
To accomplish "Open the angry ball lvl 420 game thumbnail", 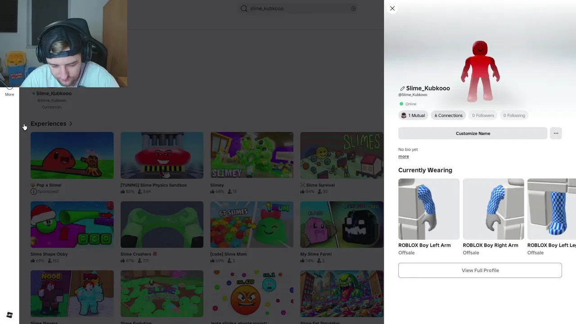I will [x=252, y=294].
